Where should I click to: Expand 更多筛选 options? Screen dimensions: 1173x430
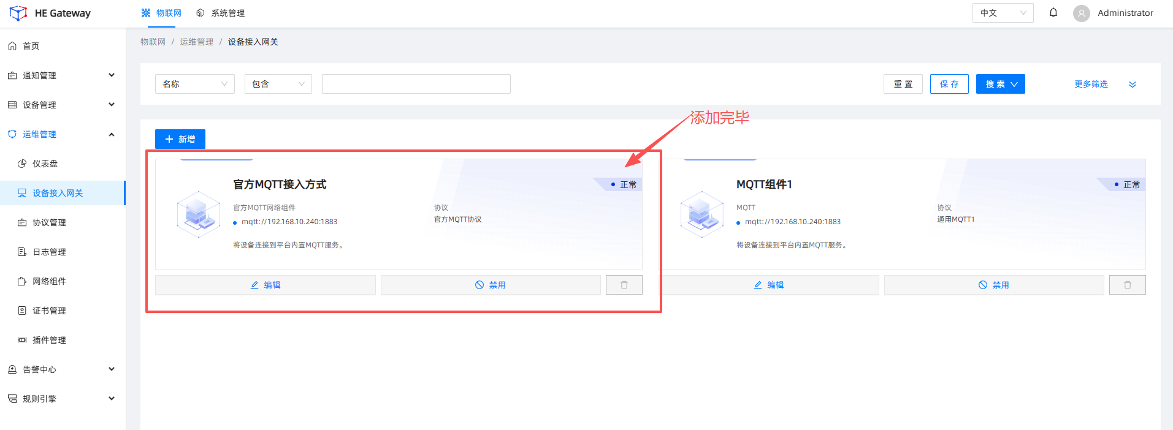pos(1105,84)
